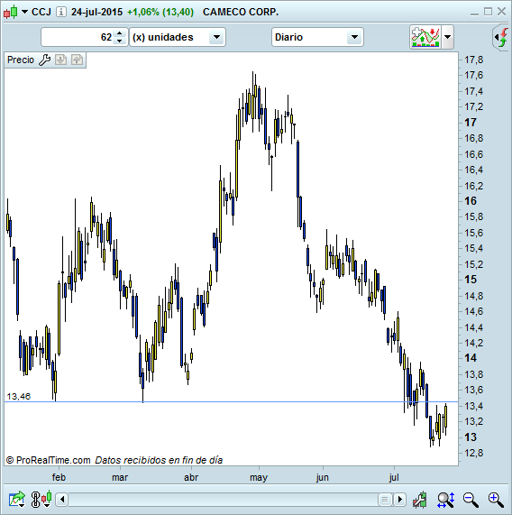Click the CCJ info icon

coord(60,12)
